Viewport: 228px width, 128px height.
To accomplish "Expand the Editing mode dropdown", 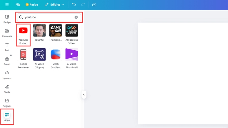I will pos(54,5).
